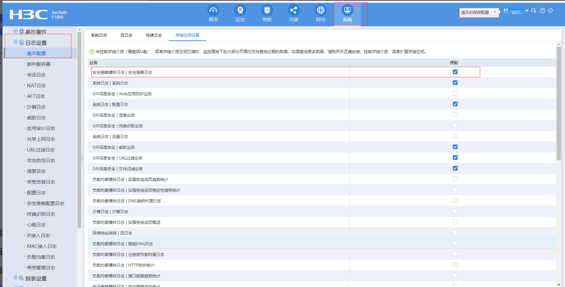Click the 日志设置 document gear icon
565x287 pixels.
21,43
